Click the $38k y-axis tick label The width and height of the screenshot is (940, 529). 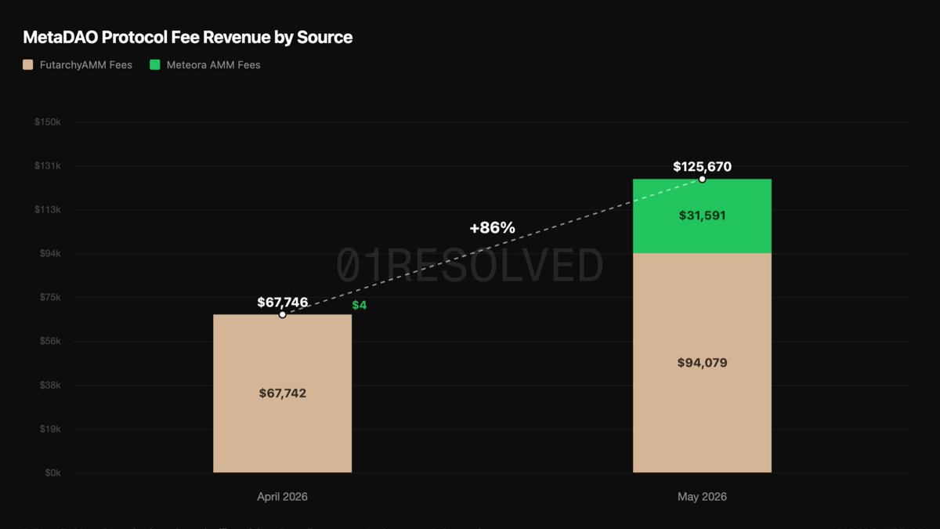50,386
